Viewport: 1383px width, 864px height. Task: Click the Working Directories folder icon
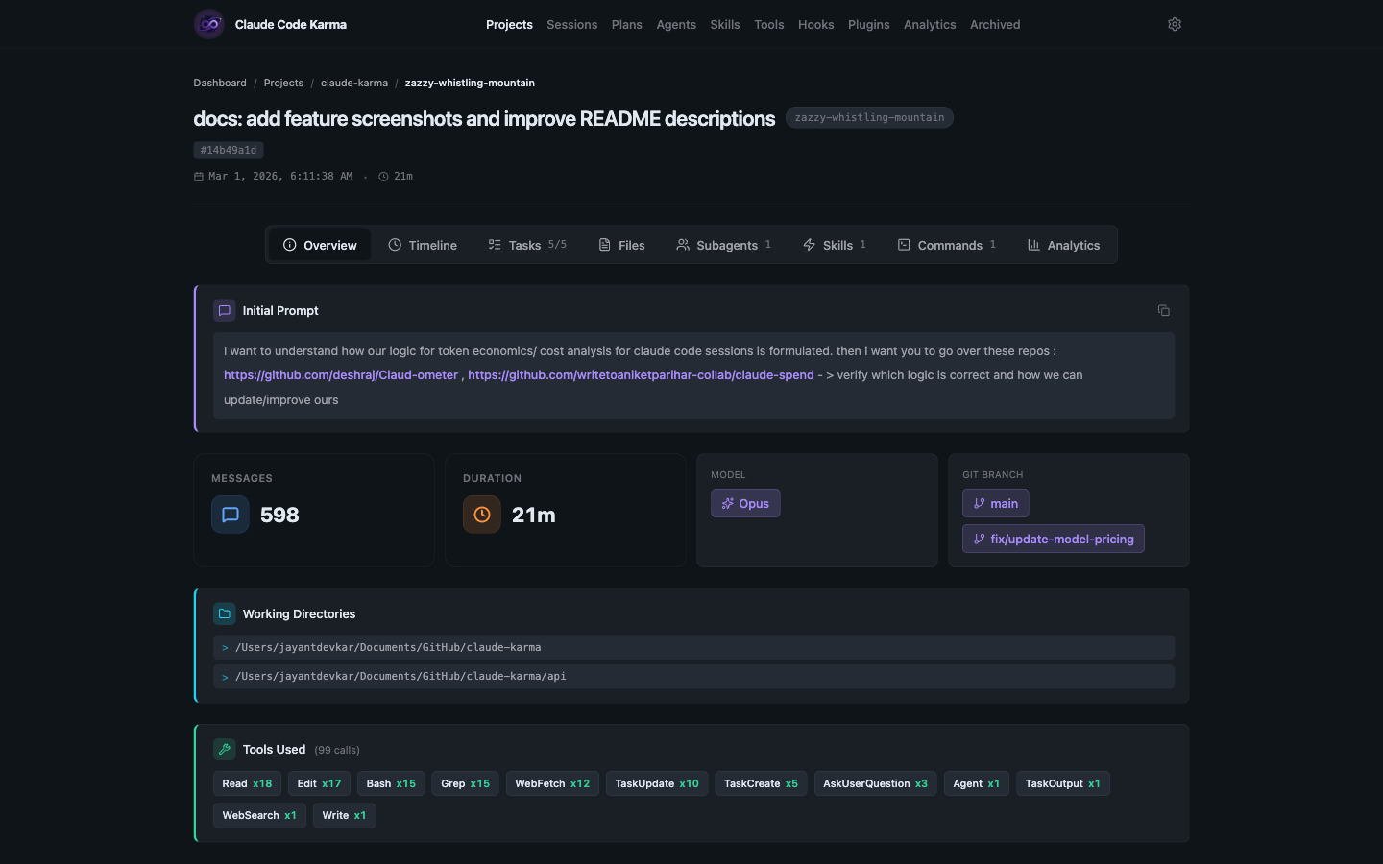coord(224,613)
